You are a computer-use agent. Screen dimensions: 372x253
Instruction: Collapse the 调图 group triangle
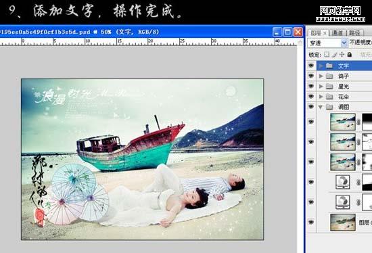pyautogui.click(x=321, y=107)
